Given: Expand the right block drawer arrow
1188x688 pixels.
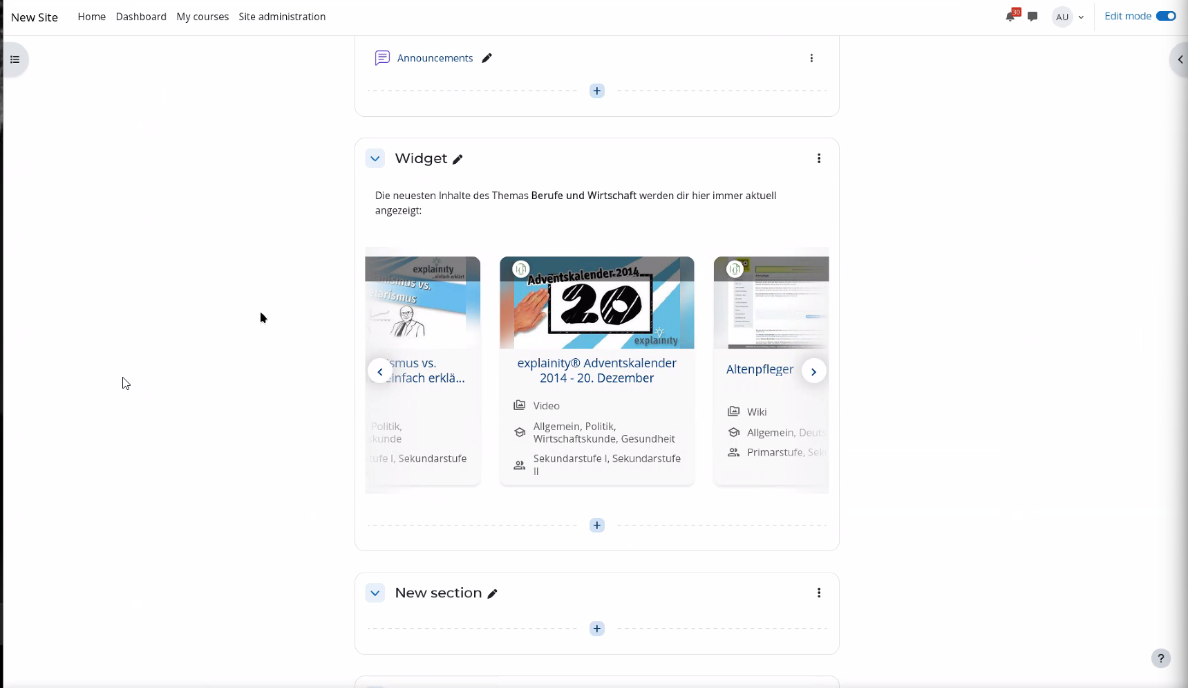Looking at the screenshot, I should point(1179,59).
